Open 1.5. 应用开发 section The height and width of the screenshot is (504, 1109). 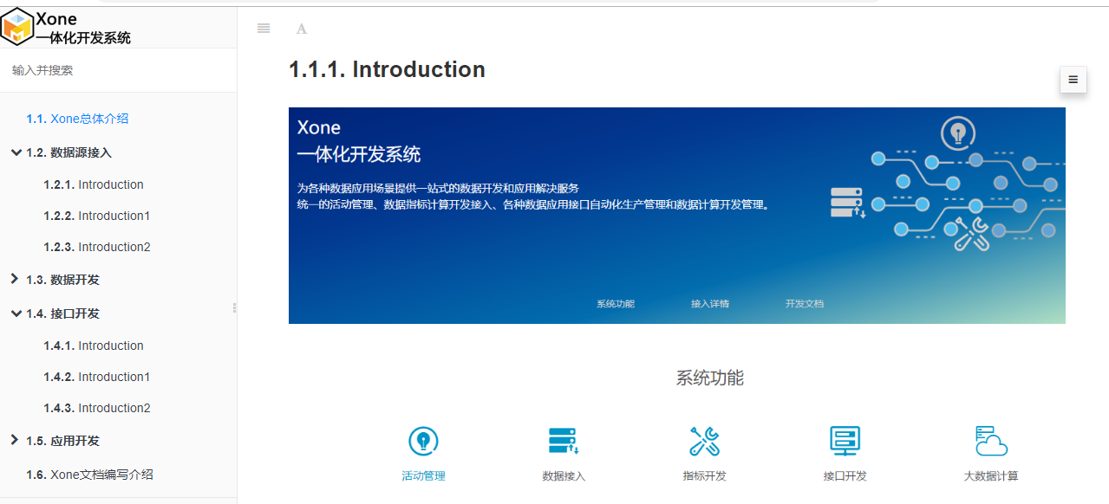pyautogui.click(x=62, y=441)
